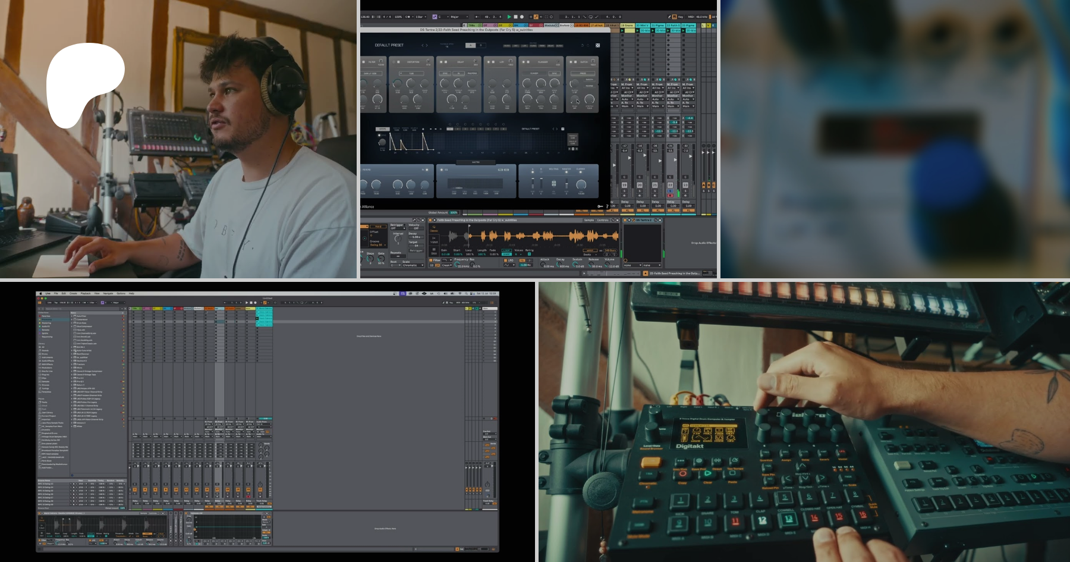Enable the LFO toggle in the sampler
The height and width of the screenshot is (562, 1070).
coord(504,260)
